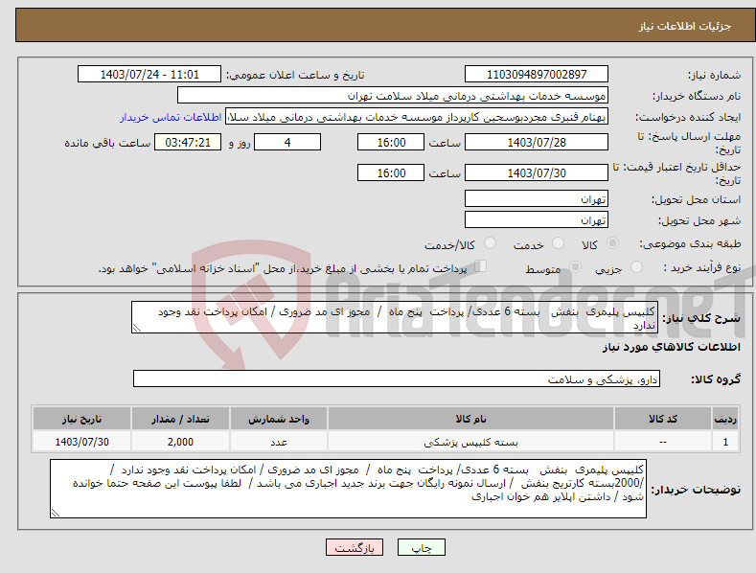
Task: Grab the resize handle of توضیحات خریدار box
Action: [x=55, y=513]
